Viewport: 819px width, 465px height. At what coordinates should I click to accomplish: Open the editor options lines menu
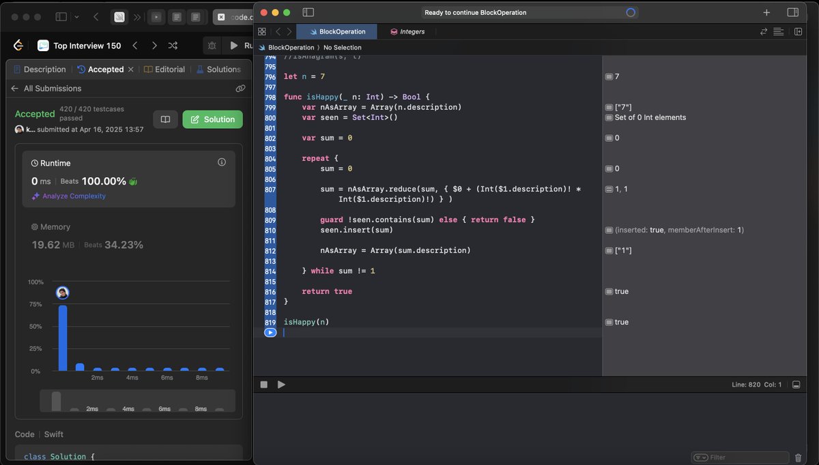[779, 31]
